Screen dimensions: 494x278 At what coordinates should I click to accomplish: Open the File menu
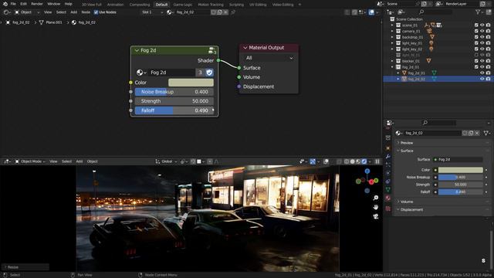(13, 4)
